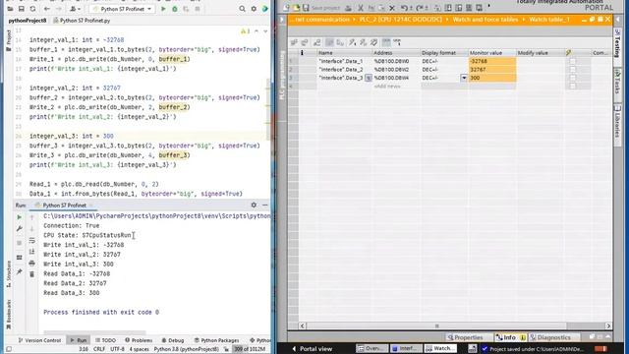The width and height of the screenshot is (629, 354).
Task: Tick the checkbox in the Data_3 row
Action: (572, 78)
